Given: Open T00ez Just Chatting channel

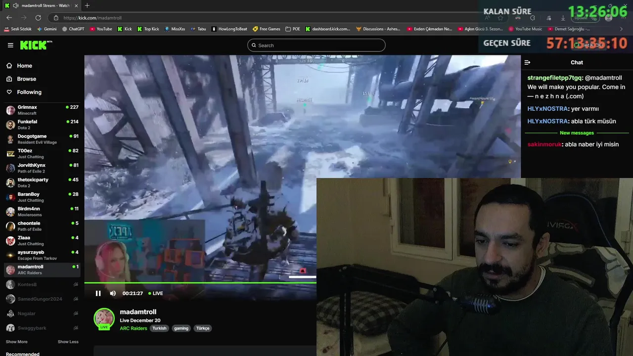Looking at the screenshot, I should pos(42,153).
